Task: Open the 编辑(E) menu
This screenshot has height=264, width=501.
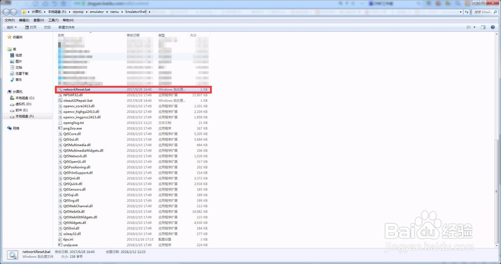Action: [x=24, y=20]
